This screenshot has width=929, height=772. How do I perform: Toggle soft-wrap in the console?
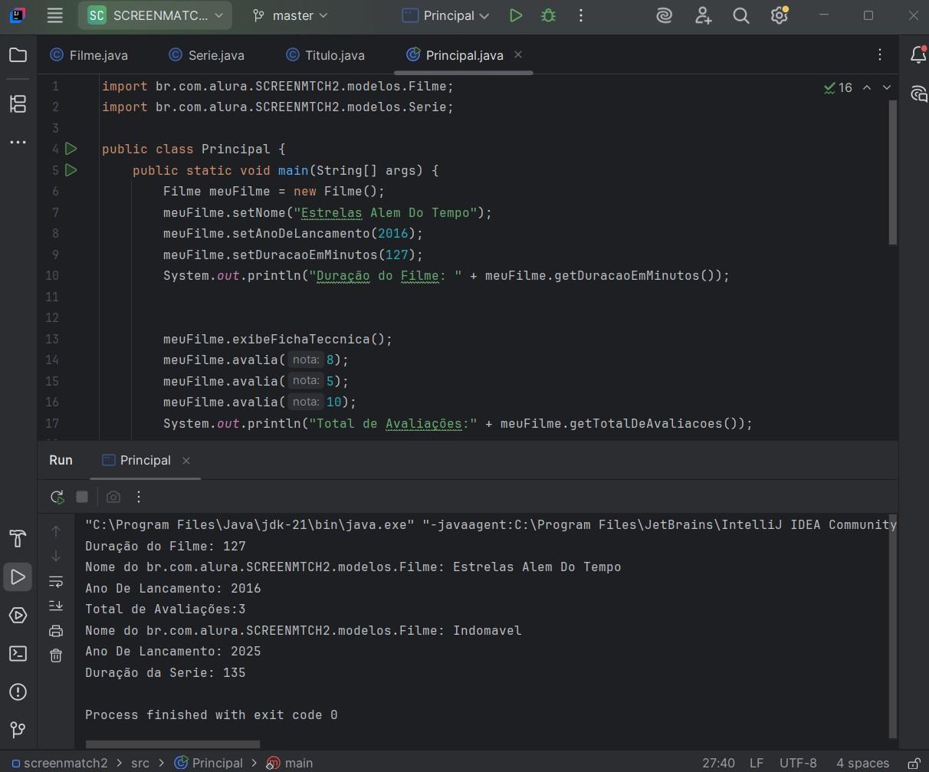pos(56,581)
